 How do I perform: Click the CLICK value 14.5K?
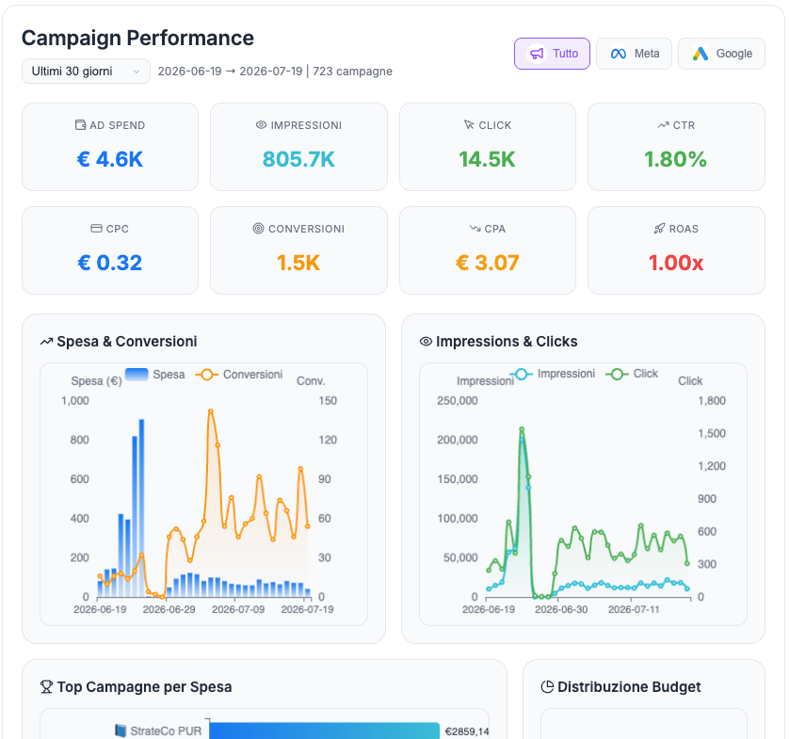pyautogui.click(x=487, y=159)
